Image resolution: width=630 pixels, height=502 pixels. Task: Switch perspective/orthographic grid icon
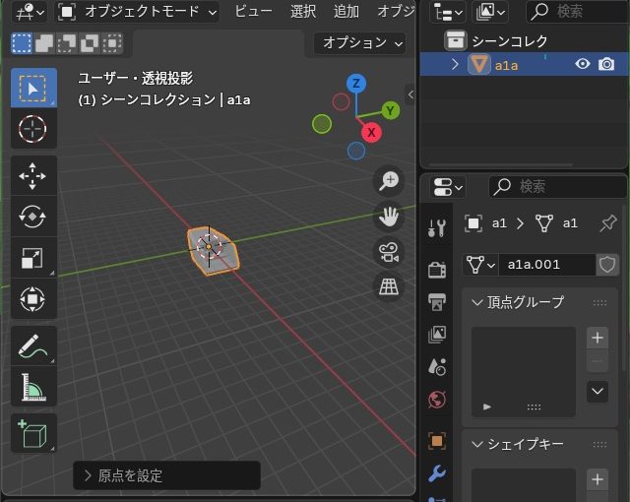pos(389,287)
